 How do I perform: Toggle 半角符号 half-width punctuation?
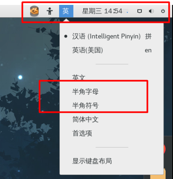85,105
